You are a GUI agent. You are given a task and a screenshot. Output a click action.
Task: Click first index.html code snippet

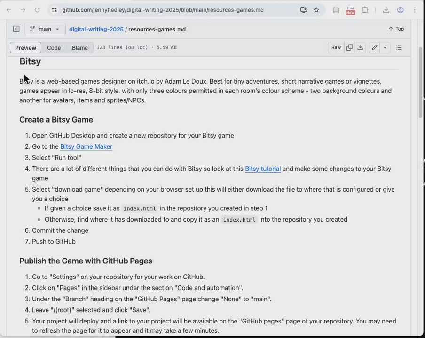tap(140, 208)
